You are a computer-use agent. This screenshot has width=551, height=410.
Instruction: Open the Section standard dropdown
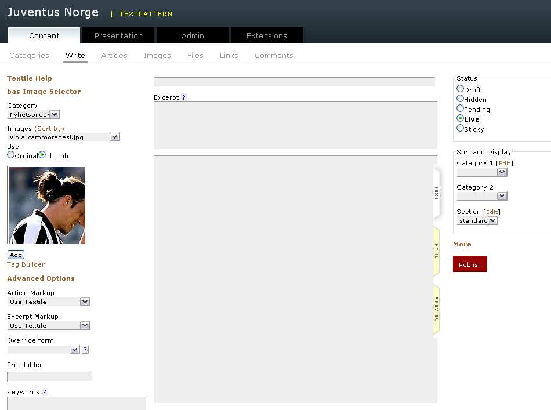tap(477, 220)
